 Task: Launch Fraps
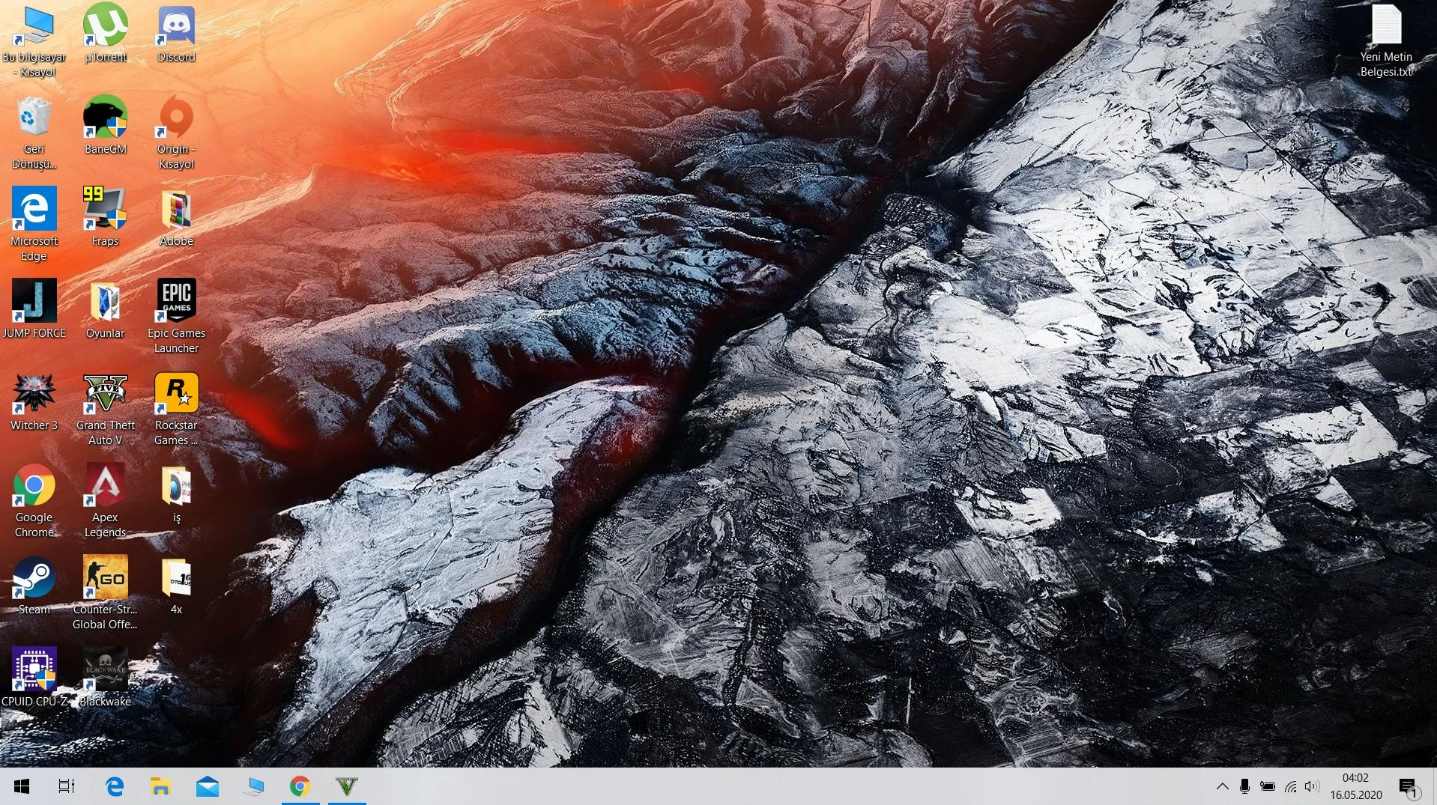(105, 213)
